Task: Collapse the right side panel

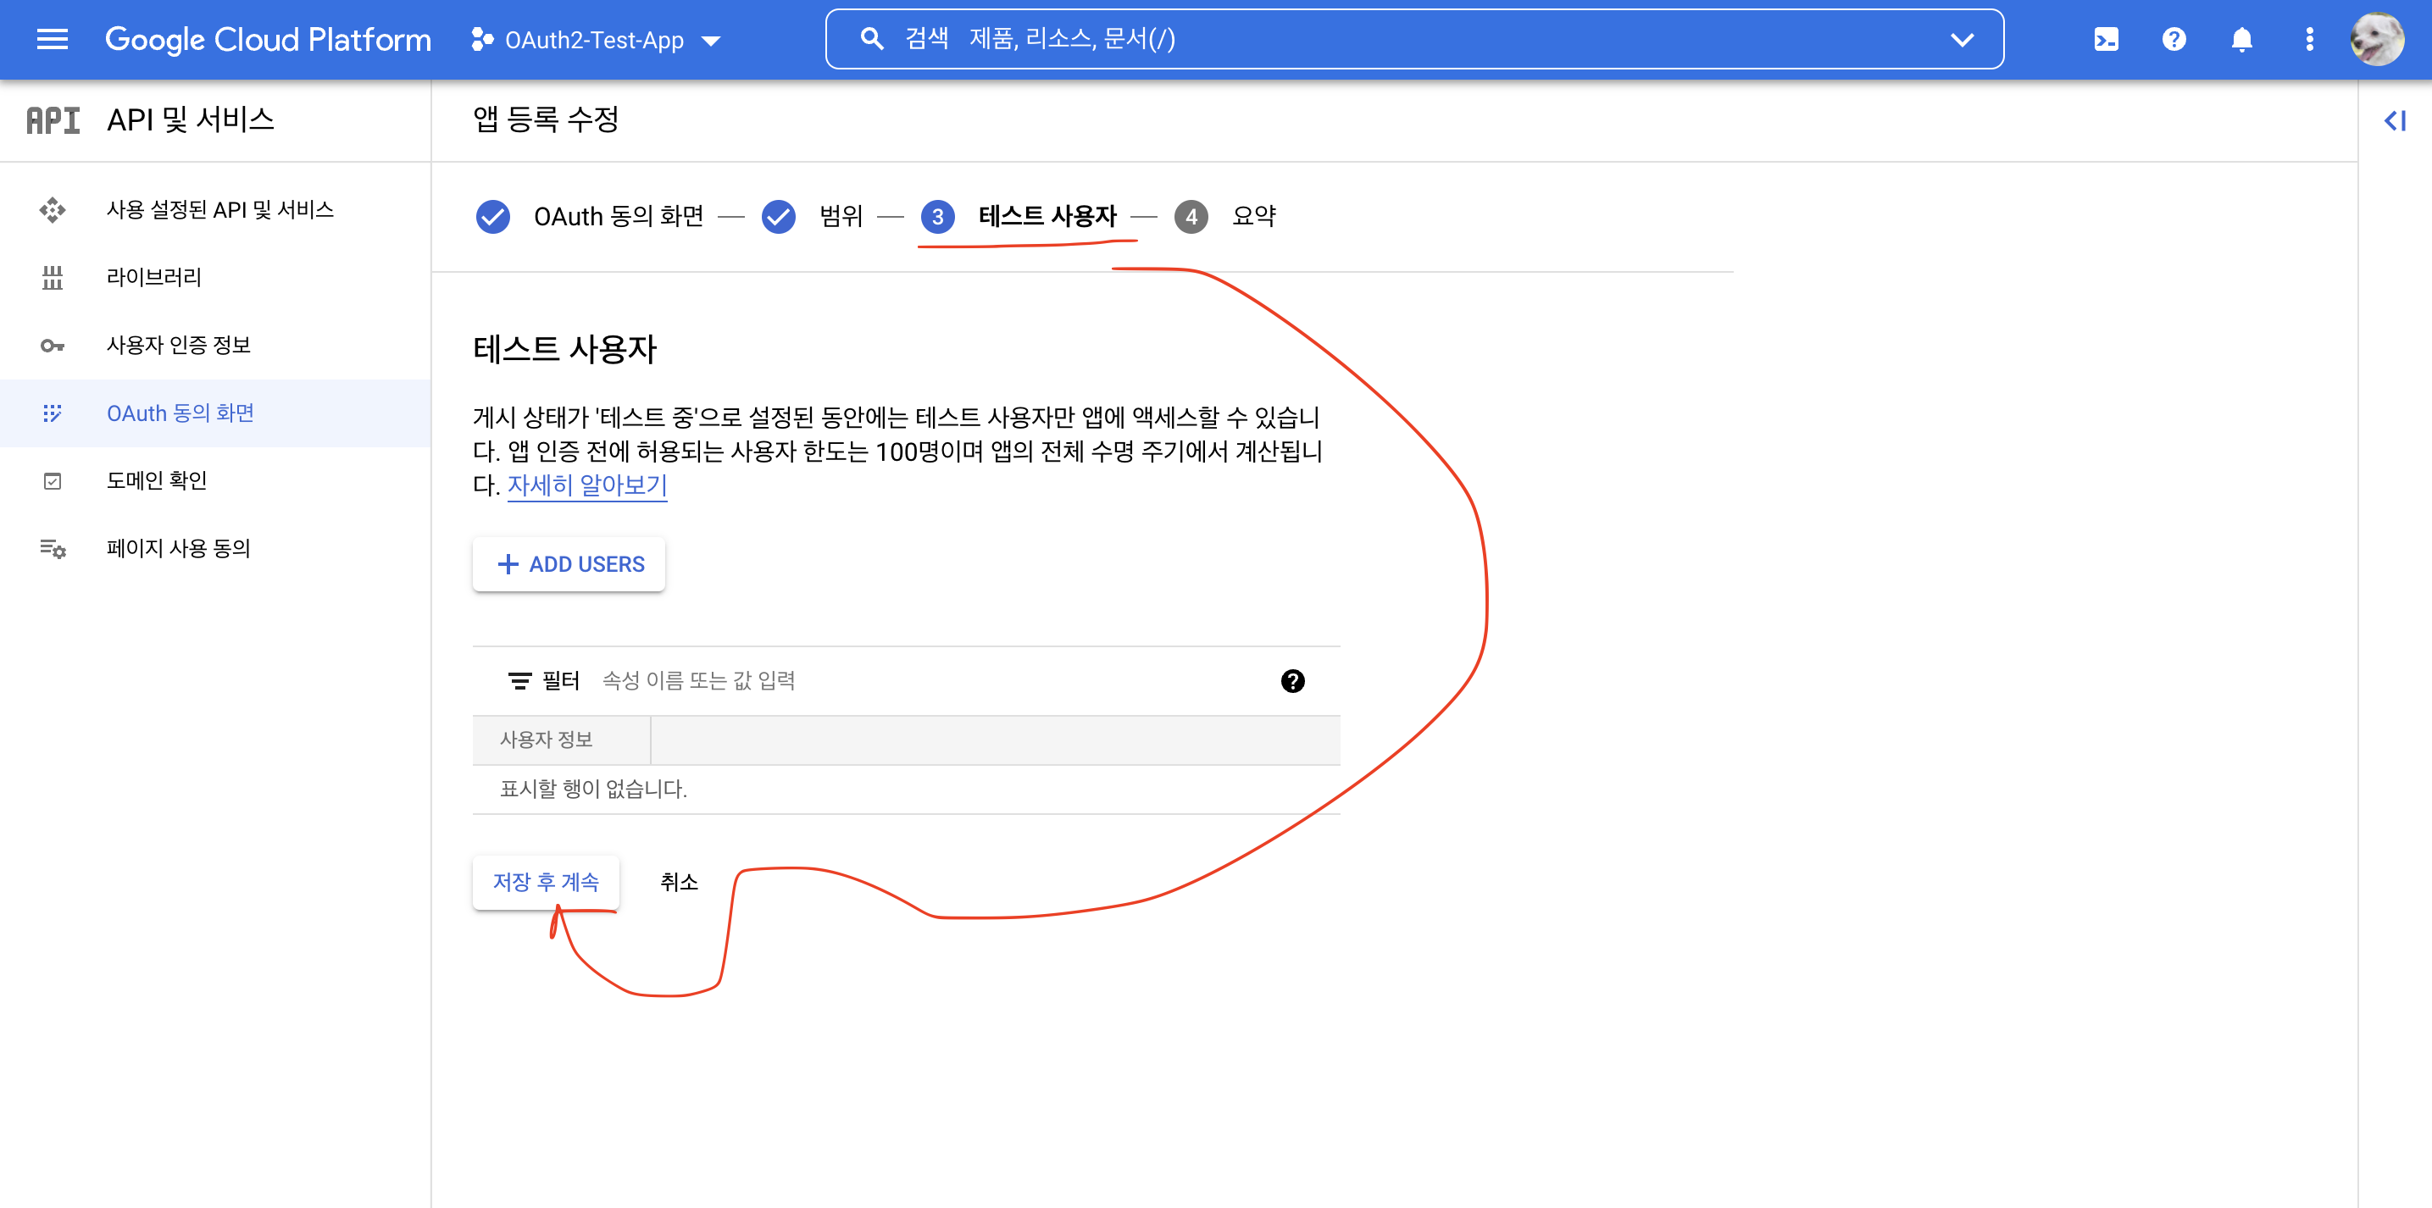Action: [x=2394, y=121]
